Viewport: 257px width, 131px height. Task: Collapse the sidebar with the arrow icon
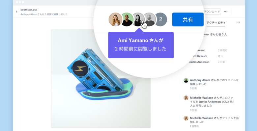click(238, 22)
